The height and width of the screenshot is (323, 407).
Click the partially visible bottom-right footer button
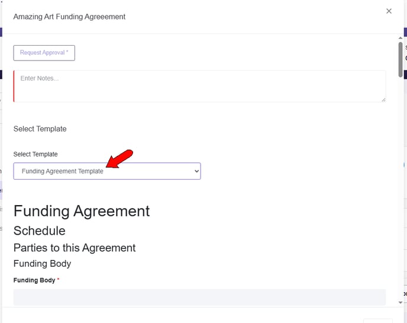coord(377,320)
